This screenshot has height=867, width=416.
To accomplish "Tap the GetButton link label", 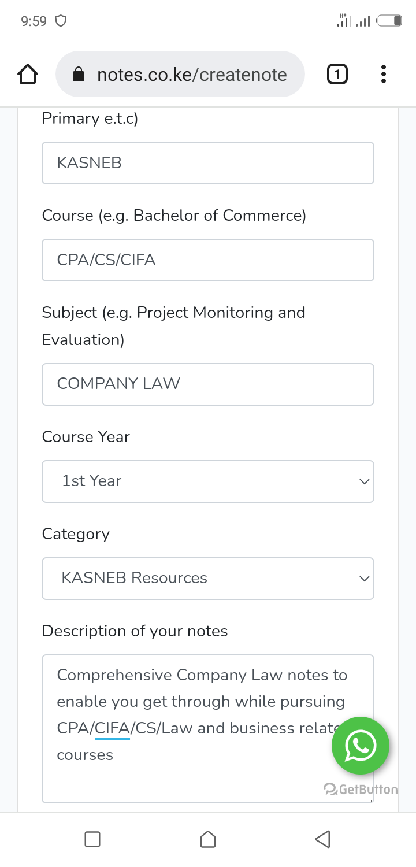I will (361, 790).
